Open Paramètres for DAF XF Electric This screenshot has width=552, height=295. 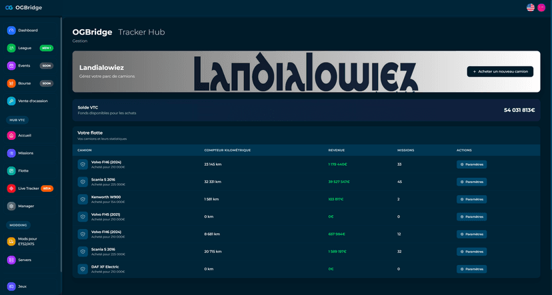click(471, 269)
